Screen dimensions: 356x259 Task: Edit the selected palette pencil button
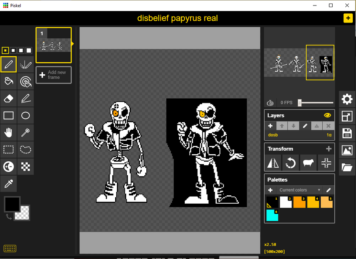point(329,190)
